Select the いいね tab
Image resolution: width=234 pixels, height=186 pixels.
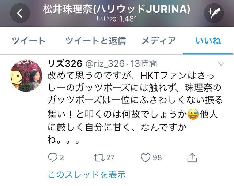208,41
